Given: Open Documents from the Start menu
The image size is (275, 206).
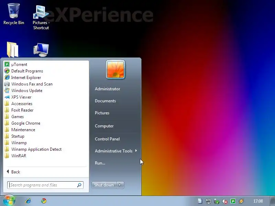Looking at the screenshot, I should pyautogui.click(x=106, y=101).
